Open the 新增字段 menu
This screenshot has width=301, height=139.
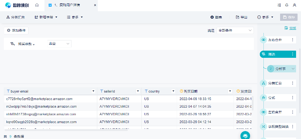pyautogui.click(x=46, y=17)
